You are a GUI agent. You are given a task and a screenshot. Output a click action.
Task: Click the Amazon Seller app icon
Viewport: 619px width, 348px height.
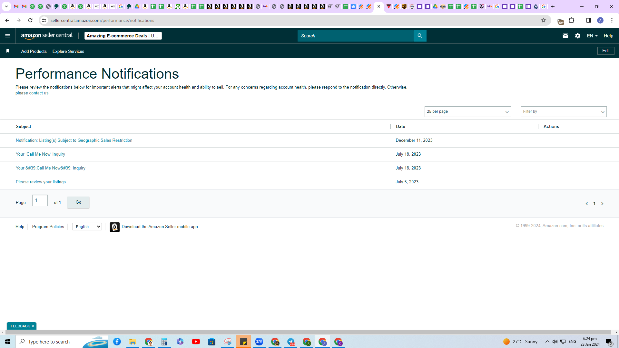(114, 227)
